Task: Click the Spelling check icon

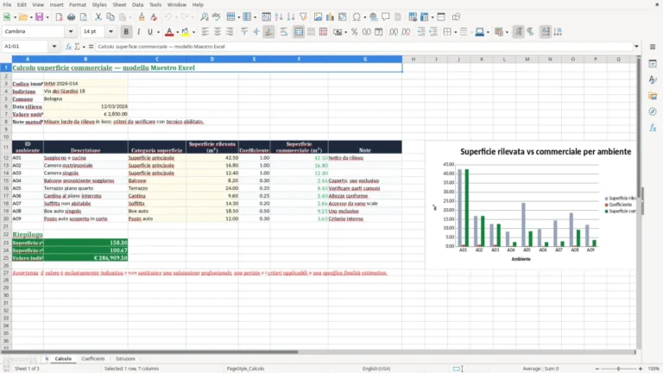Action: [217, 17]
